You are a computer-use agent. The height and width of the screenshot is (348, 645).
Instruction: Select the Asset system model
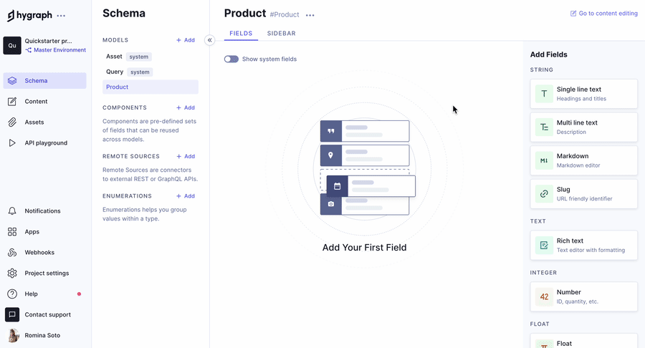[115, 57]
